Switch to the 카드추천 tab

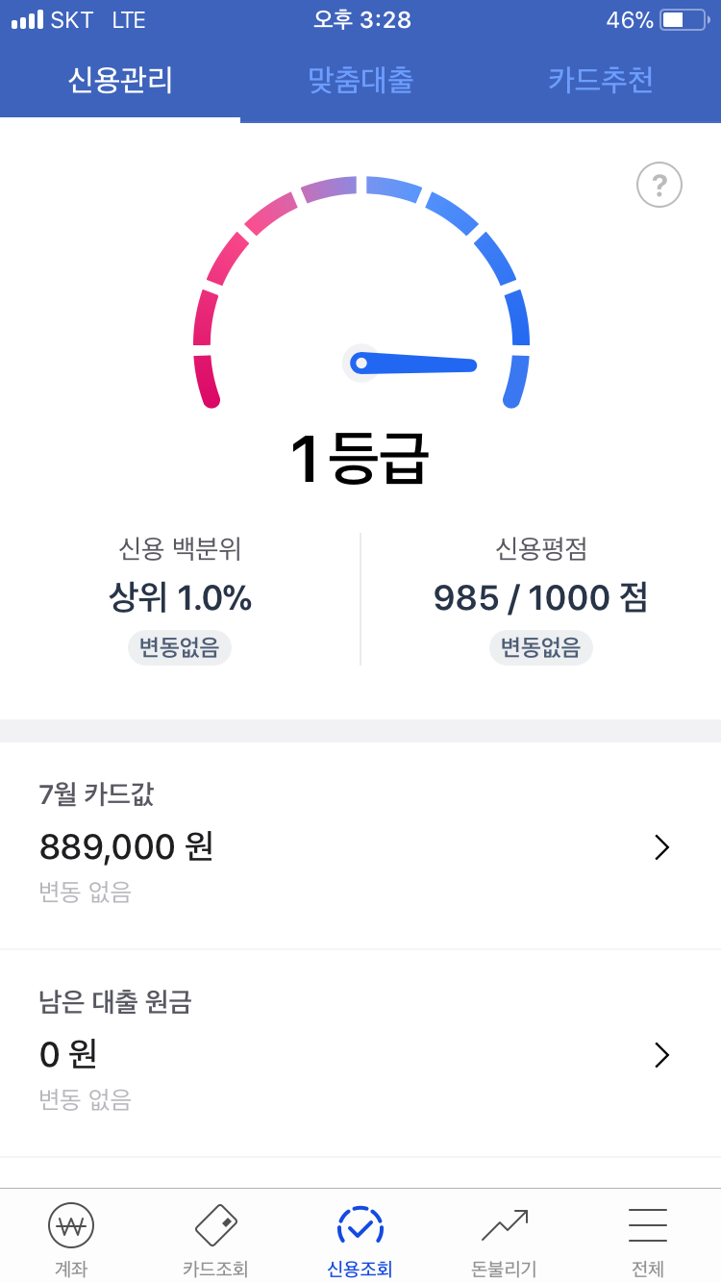click(x=601, y=80)
